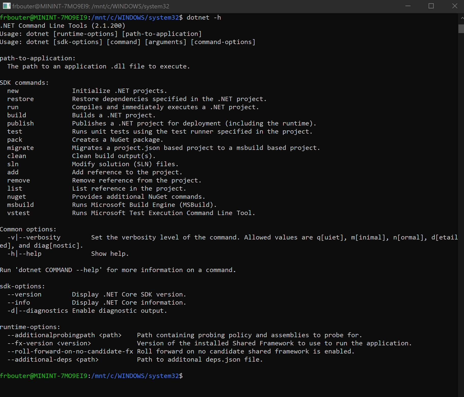464x397 pixels.
Task: Click the 'migrate' SDK command name
Action: tap(20, 148)
